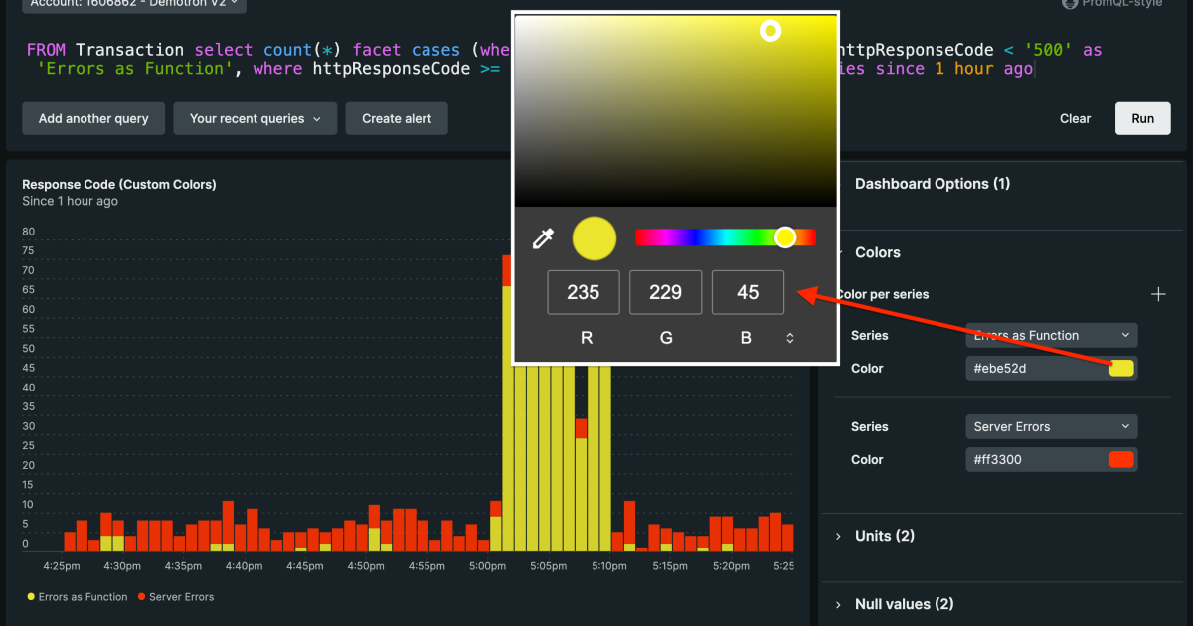
Task: Click Add another query
Action: pos(93,118)
